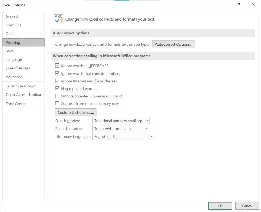Click the dialog resize grip corner

[259, 210]
